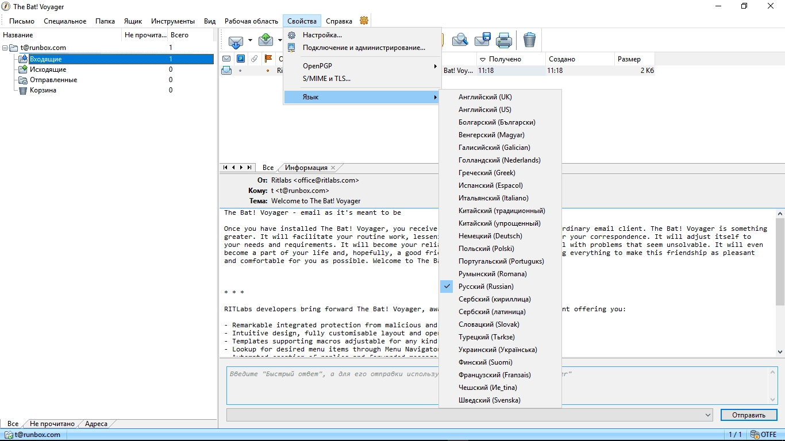Image resolution: width=785 pixels, height=441 pixels.
Task: Sort by the Размер column header
Action: click(634, 59)
